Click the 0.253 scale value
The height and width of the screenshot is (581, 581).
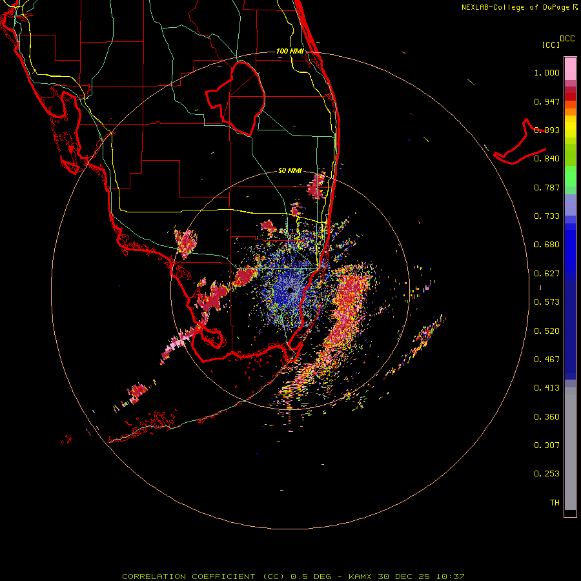pyautogui.click(x=547, y=474)
